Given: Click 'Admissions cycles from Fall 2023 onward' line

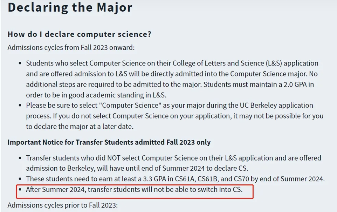Looking at the screenshot, I should click(x=71, y=47).
